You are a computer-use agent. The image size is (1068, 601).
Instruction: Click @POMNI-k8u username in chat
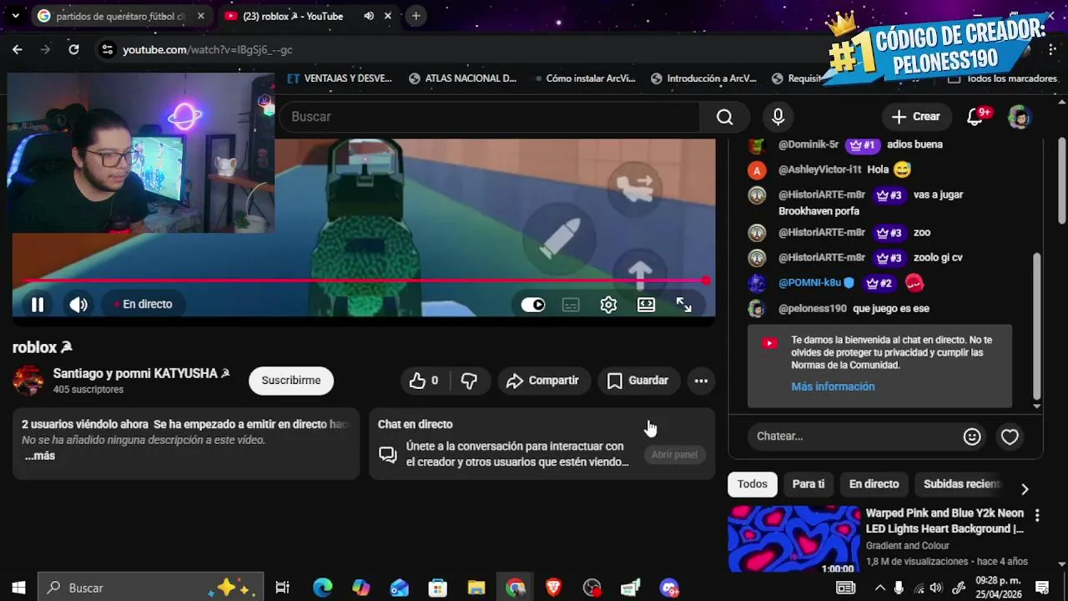pyautogui.click(x=809, y=283)
